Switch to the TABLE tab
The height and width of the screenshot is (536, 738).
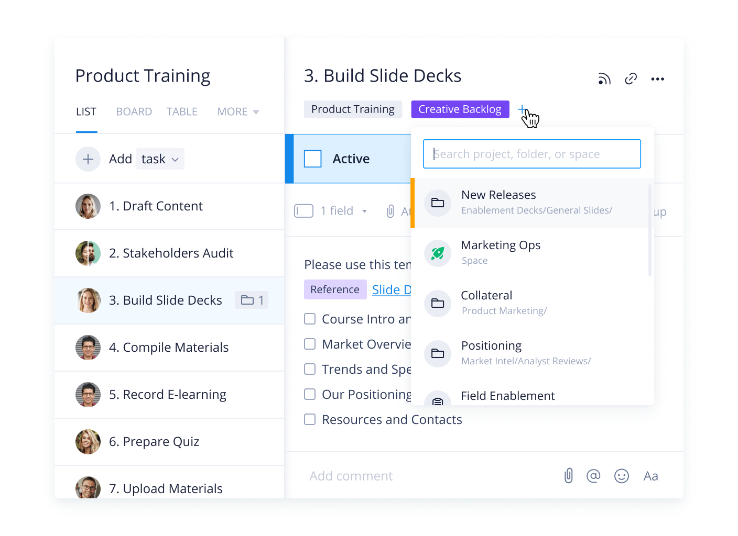(x=182, y=111)
